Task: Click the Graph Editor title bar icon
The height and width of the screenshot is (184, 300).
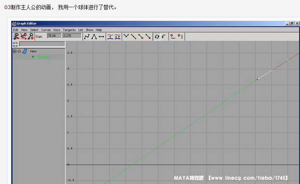Action: [x=14, y=24]
